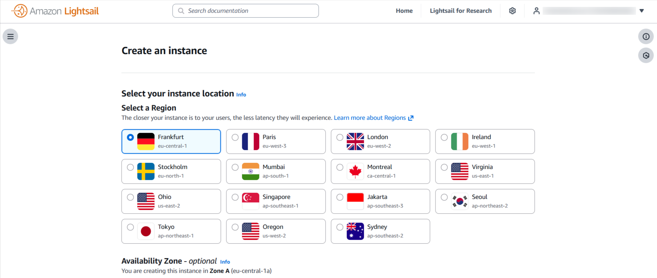Click the US flag for Virginia

[x=460, y=171]
